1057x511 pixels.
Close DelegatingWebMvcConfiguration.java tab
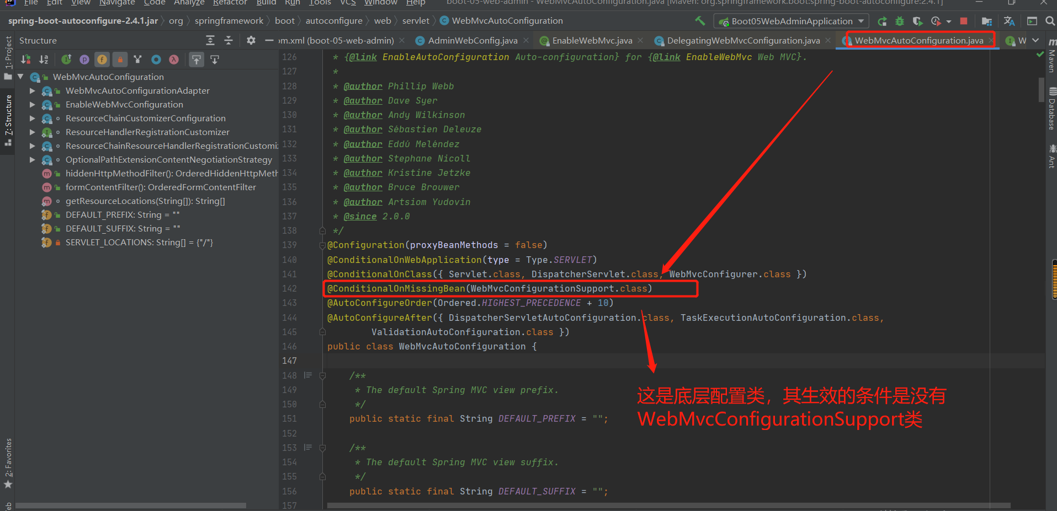tap(828, 40)
